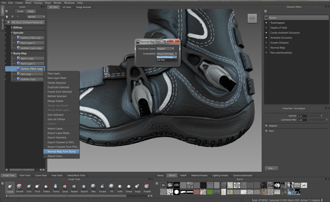Select the Wax sculpt tool
This screenshot has width=330, height=202.
[x=94, y=187]
